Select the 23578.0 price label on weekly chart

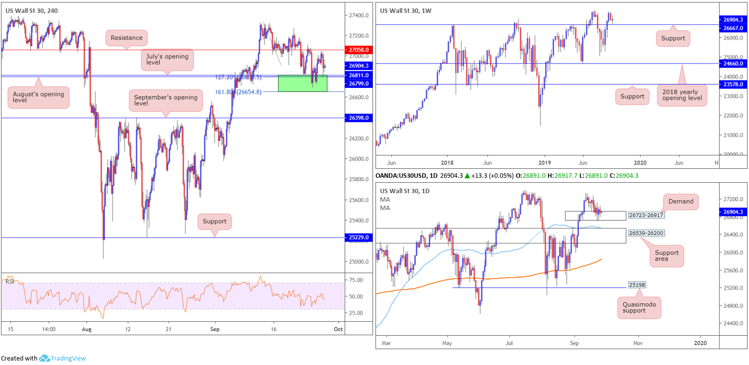pos(734,84)
